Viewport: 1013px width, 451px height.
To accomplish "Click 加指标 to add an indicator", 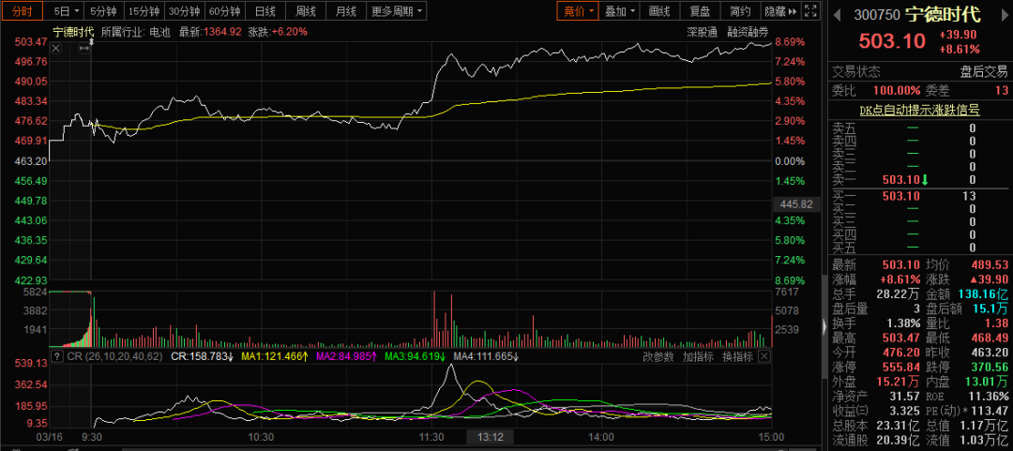I will click(699, 356).
